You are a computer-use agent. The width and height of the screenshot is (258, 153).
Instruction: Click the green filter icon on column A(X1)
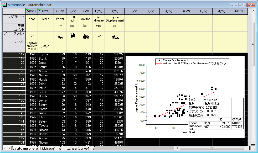click(28, 10)
